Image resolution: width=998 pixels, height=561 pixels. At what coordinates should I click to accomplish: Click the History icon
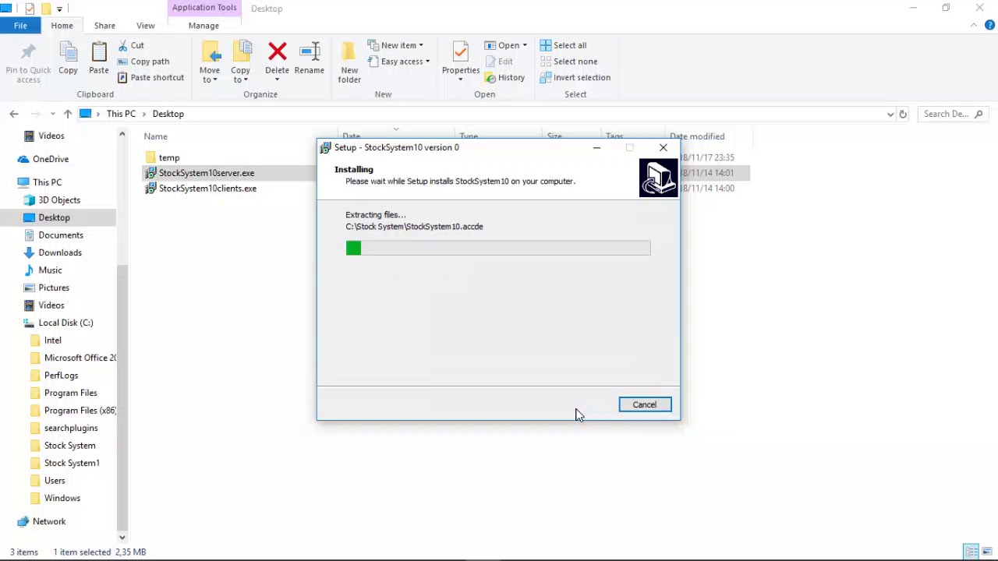point(490,77)
